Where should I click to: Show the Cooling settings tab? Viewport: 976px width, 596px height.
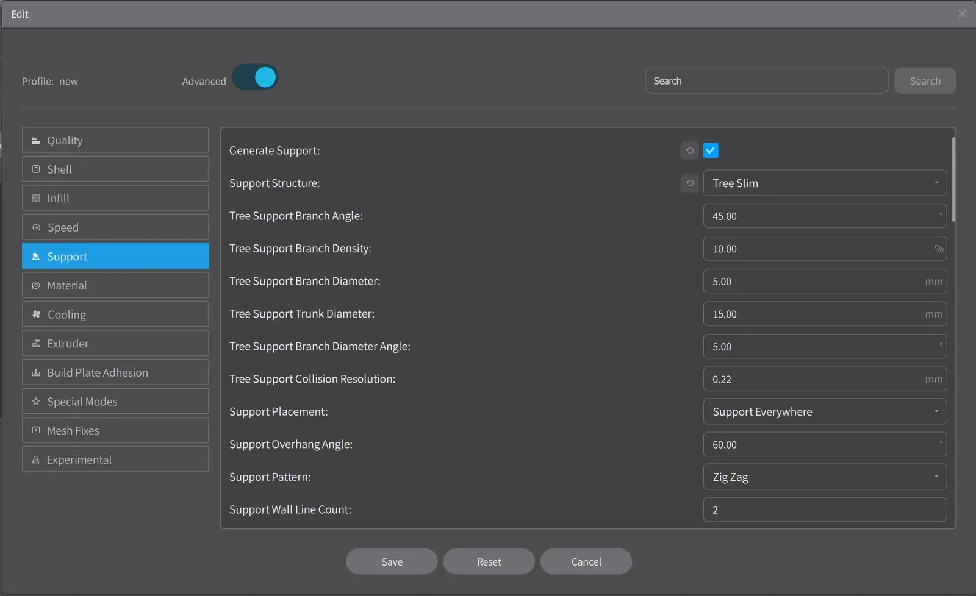115,314
